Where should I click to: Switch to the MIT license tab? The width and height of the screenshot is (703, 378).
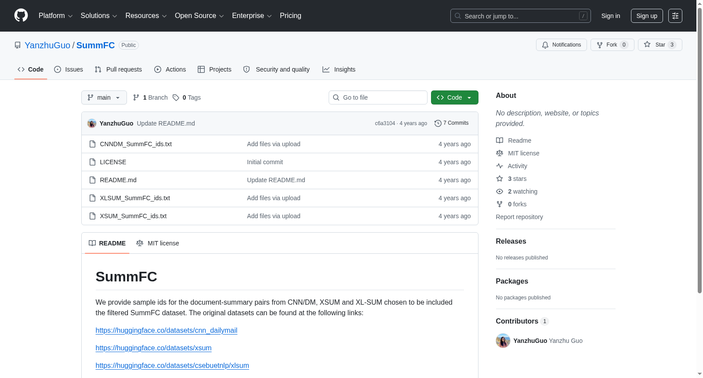[158, 243]
